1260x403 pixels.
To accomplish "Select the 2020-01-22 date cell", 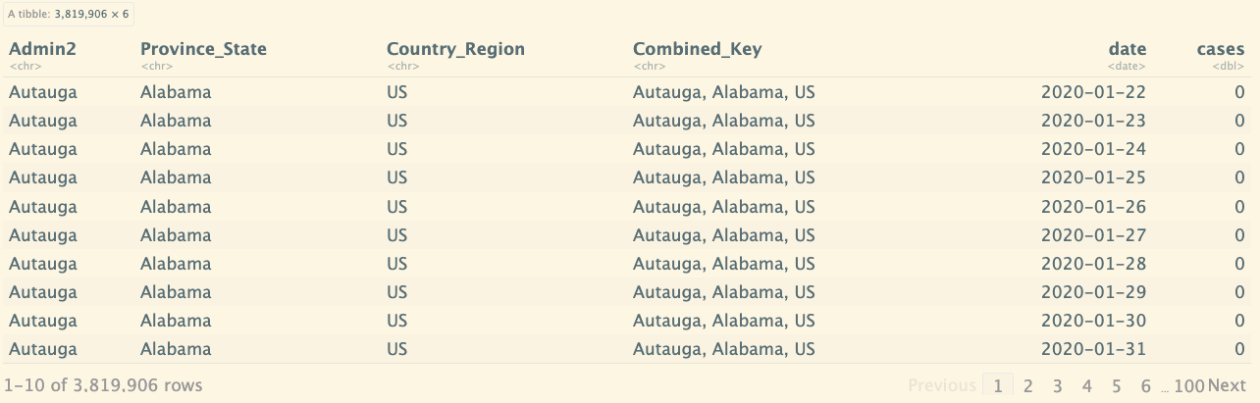I will 1093,92.
